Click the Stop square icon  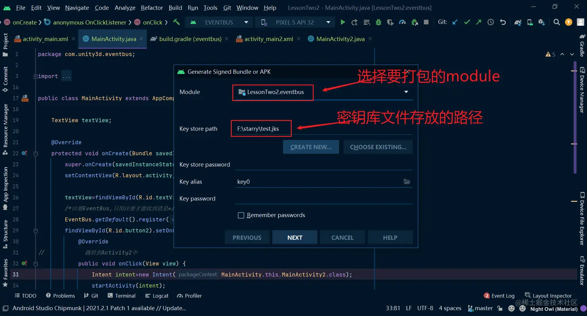pyautogui.click(x=426, y=22)
